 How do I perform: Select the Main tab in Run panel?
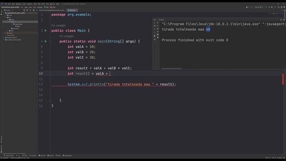coord(161,20)
